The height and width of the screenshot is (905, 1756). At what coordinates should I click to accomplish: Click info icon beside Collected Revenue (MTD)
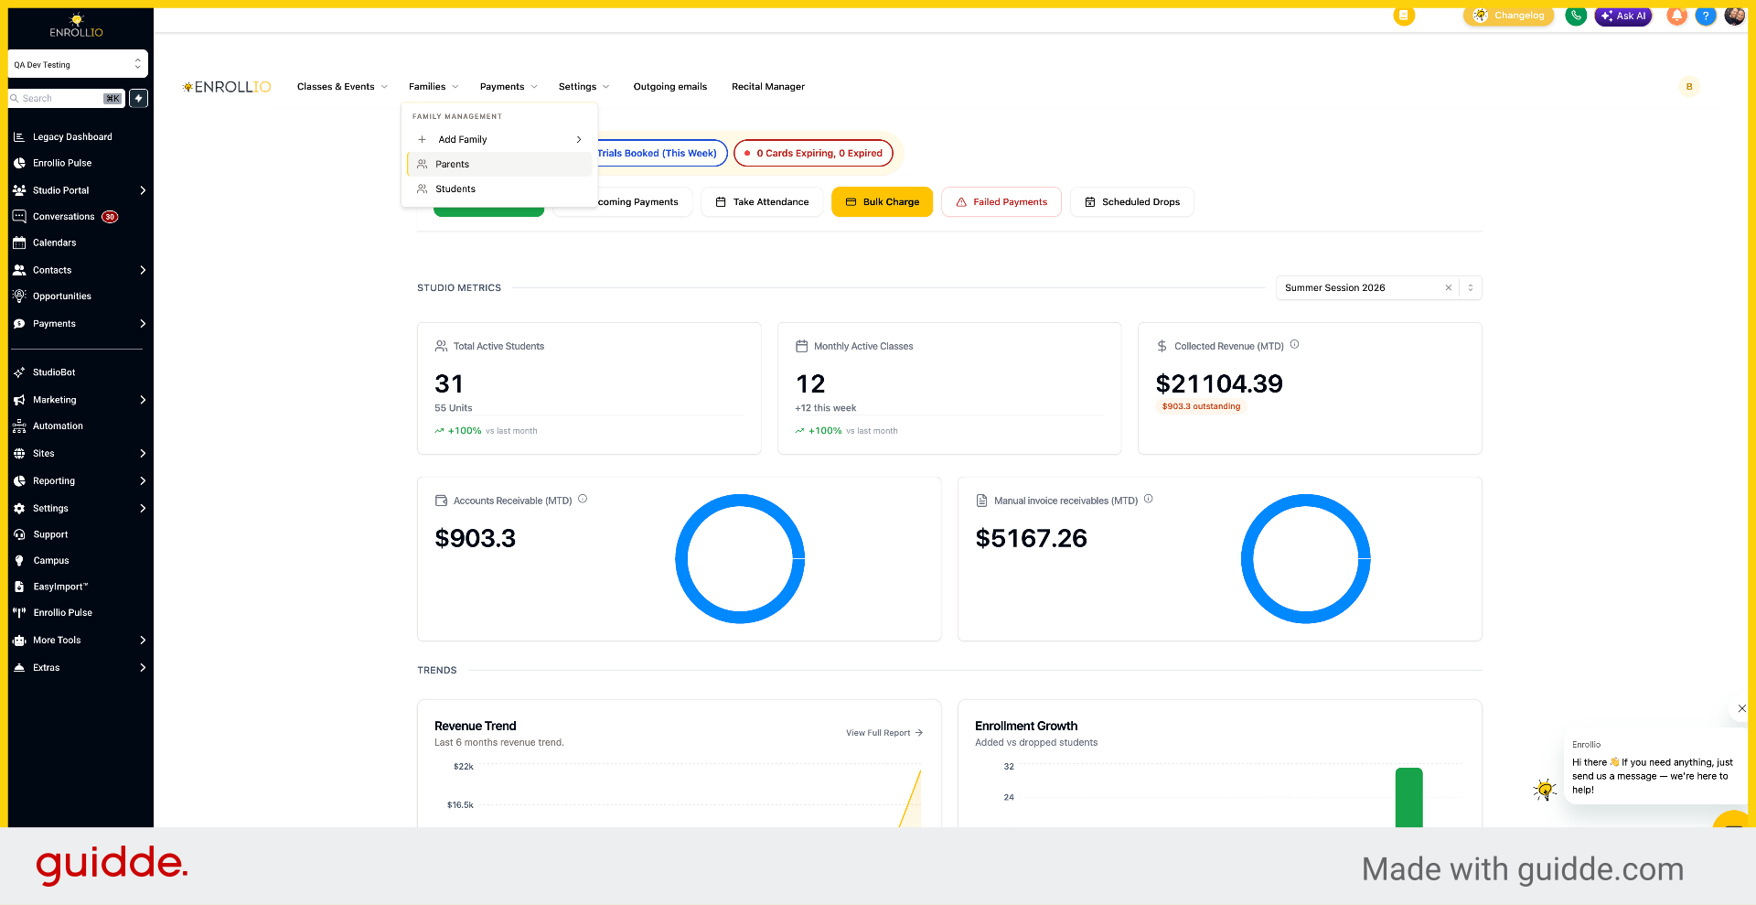[1295, 345]
